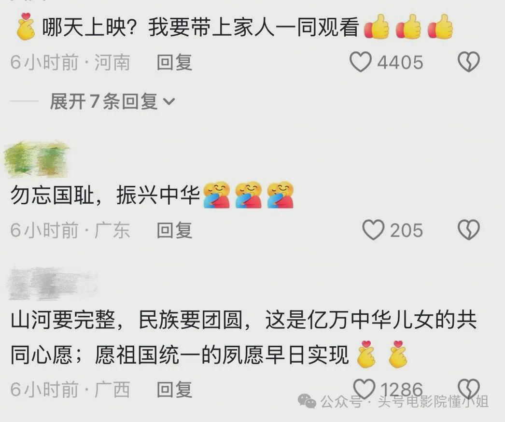505x422 pixels.
Task: Tap the WeChat 公众号 watermark logo
Action: click(x=307, y=401)
